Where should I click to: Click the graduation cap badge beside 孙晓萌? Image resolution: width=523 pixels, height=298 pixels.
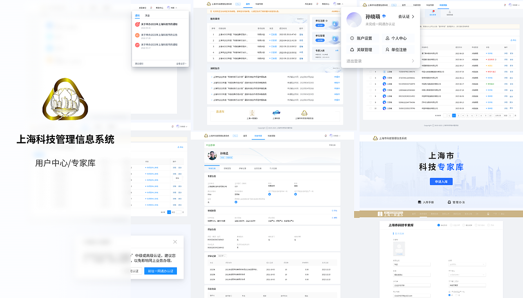click(384, 16)
